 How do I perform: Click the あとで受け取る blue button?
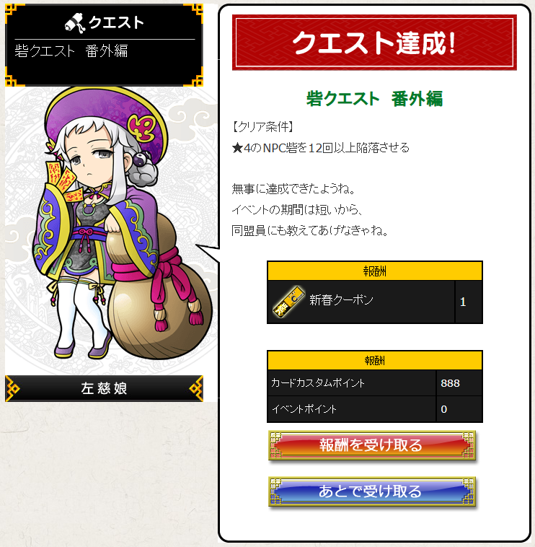pos(371,491)
